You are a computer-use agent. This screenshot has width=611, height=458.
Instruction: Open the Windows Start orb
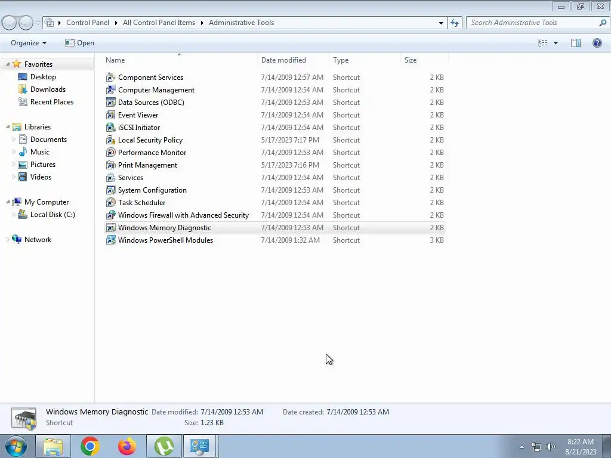16,446
